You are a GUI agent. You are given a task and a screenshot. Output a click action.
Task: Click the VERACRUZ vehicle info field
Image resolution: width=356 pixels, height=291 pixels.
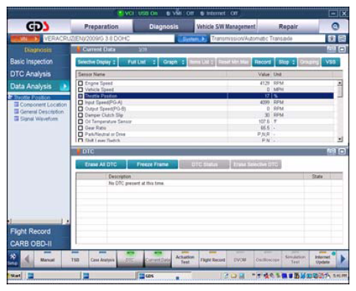109,39
